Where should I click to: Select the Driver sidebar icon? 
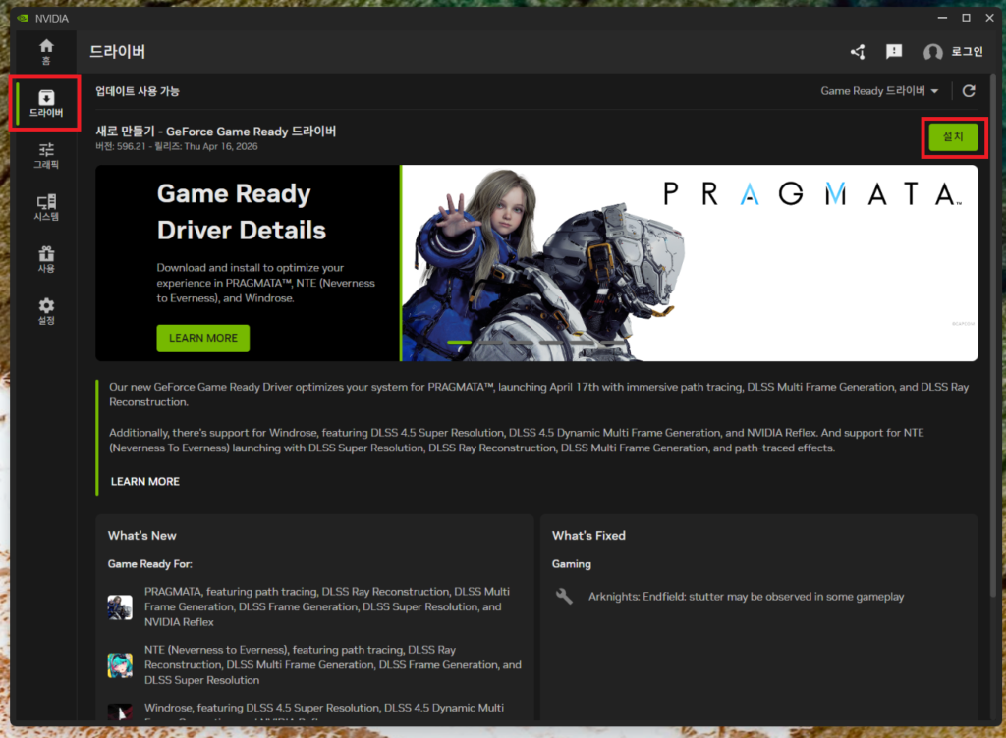coord(46,103)
